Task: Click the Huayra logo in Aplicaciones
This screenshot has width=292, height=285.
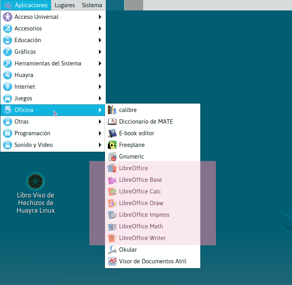Action: pyautogui.click(x=8, y=5)
